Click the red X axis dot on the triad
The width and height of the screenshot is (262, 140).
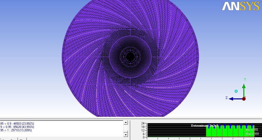pos(244,99)
